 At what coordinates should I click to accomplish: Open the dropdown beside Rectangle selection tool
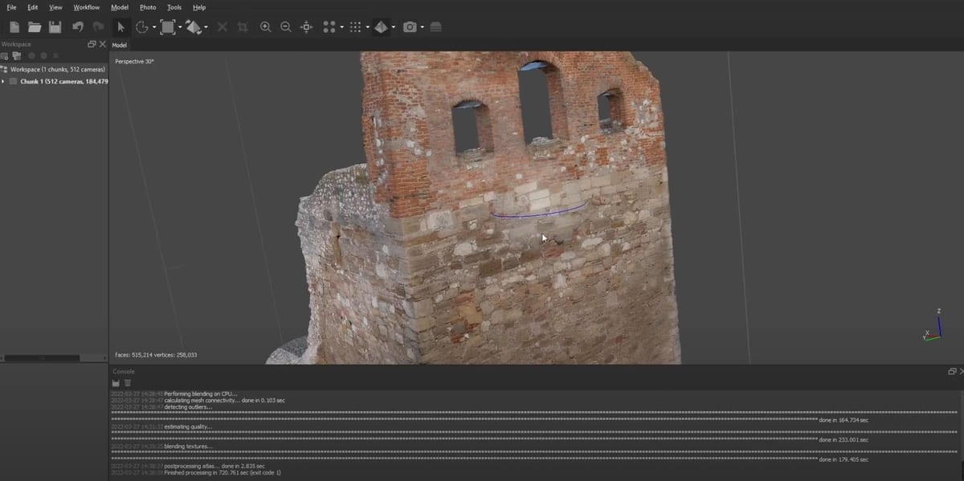[x=180, y=27]
